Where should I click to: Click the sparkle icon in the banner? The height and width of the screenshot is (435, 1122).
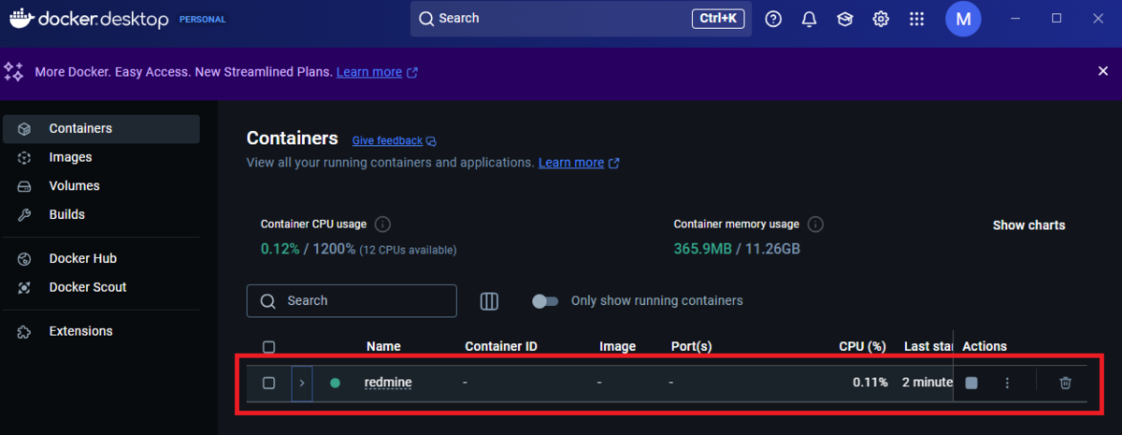click(x=14, y=71)
